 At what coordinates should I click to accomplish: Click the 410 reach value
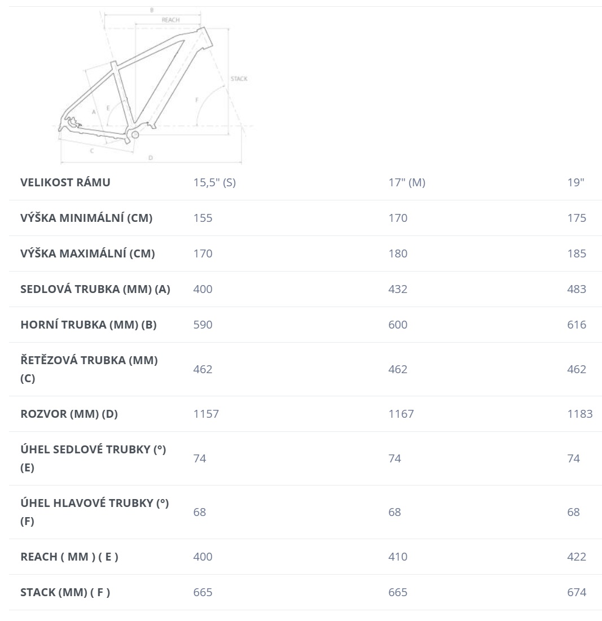tap(398, 557)
